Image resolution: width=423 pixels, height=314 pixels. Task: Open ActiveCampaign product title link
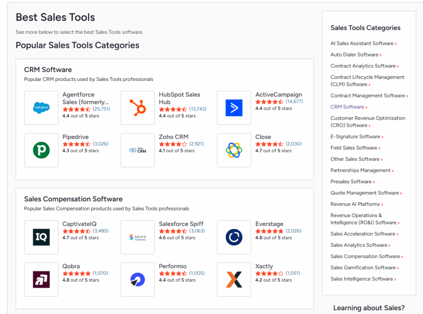click(279, 94)
